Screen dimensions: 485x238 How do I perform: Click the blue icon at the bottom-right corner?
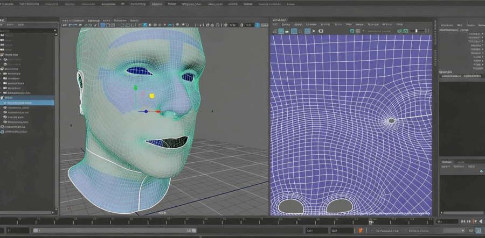(477, 230)
